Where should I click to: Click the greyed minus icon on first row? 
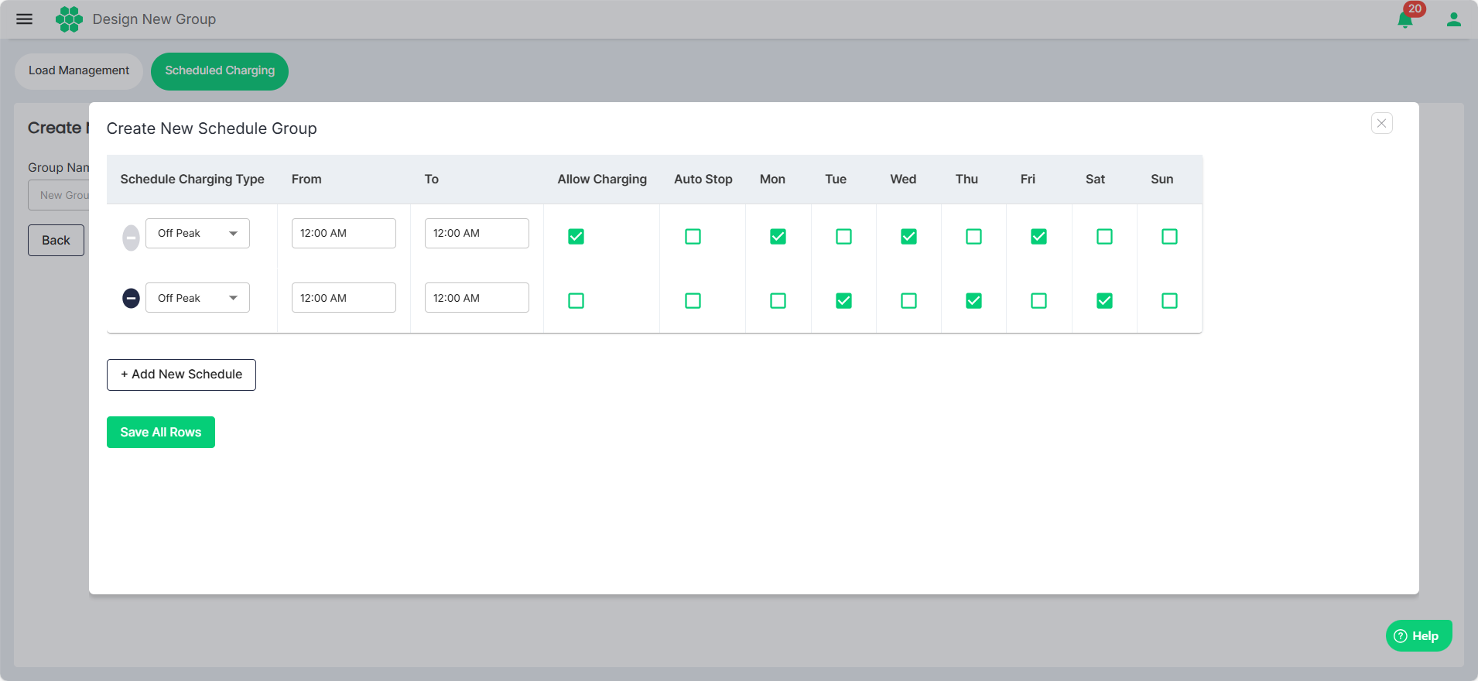(131, 237)
